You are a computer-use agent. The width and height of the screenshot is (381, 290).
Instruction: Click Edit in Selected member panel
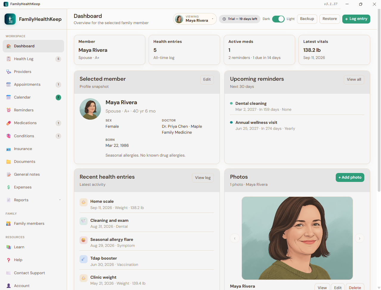[207, 79]
